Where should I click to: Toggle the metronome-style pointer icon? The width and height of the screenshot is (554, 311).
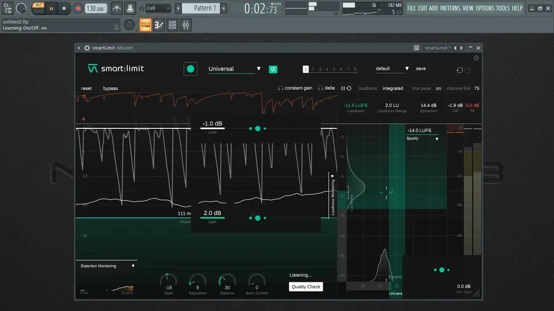(x=116, y=8)
